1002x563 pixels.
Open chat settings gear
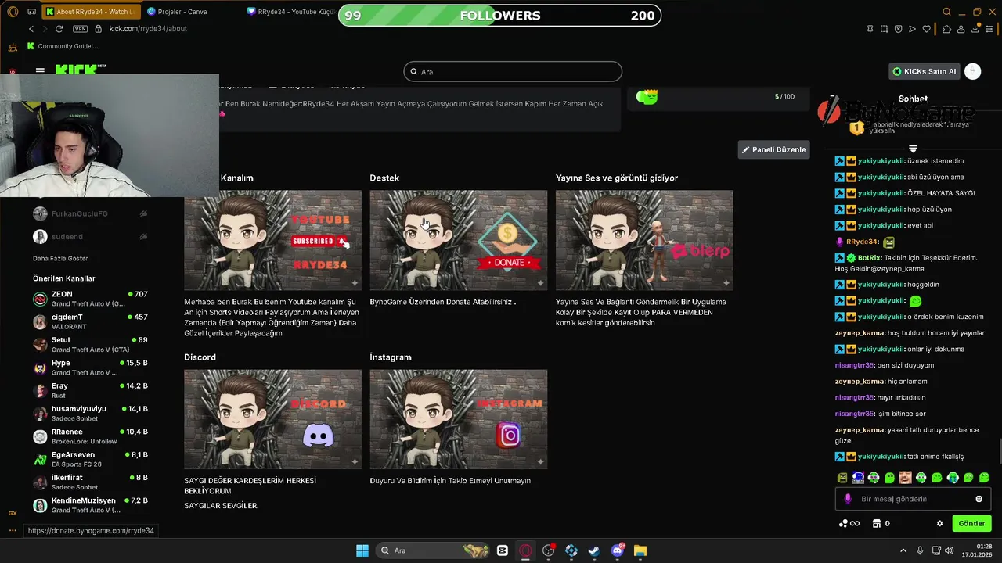[939, 523]
